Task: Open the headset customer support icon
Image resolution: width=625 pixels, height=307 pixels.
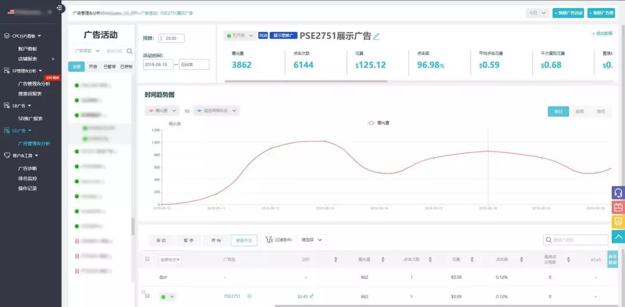Action: click(x=618, y=193)
